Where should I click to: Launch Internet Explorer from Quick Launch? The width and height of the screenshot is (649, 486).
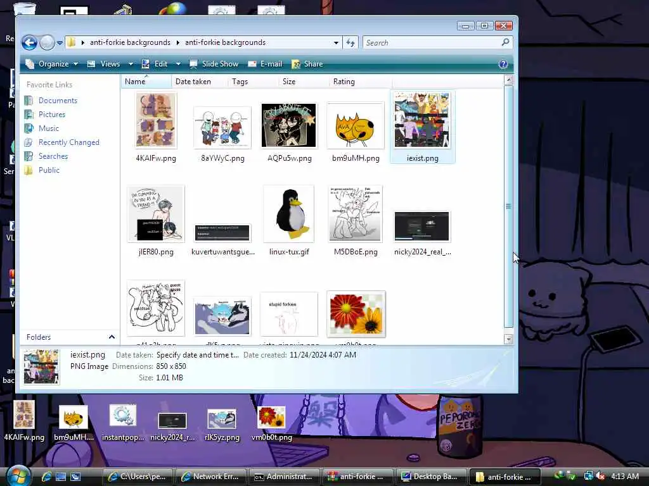point(46,477)
